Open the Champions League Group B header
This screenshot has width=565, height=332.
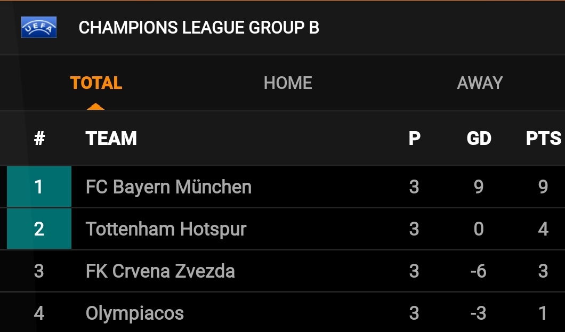pyautogui.click(x=199, y=28)
